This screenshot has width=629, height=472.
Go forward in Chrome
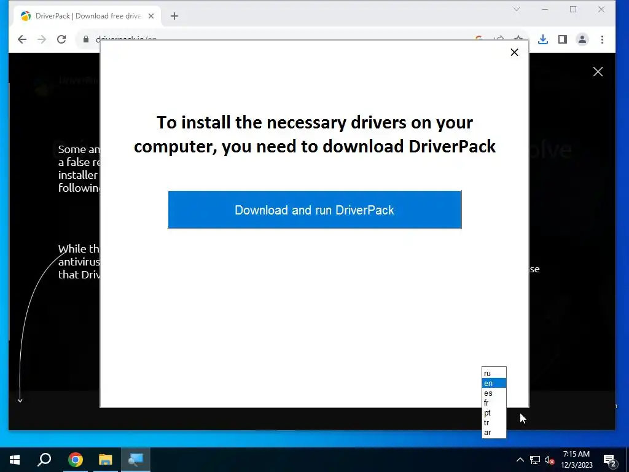pos(42,39)
